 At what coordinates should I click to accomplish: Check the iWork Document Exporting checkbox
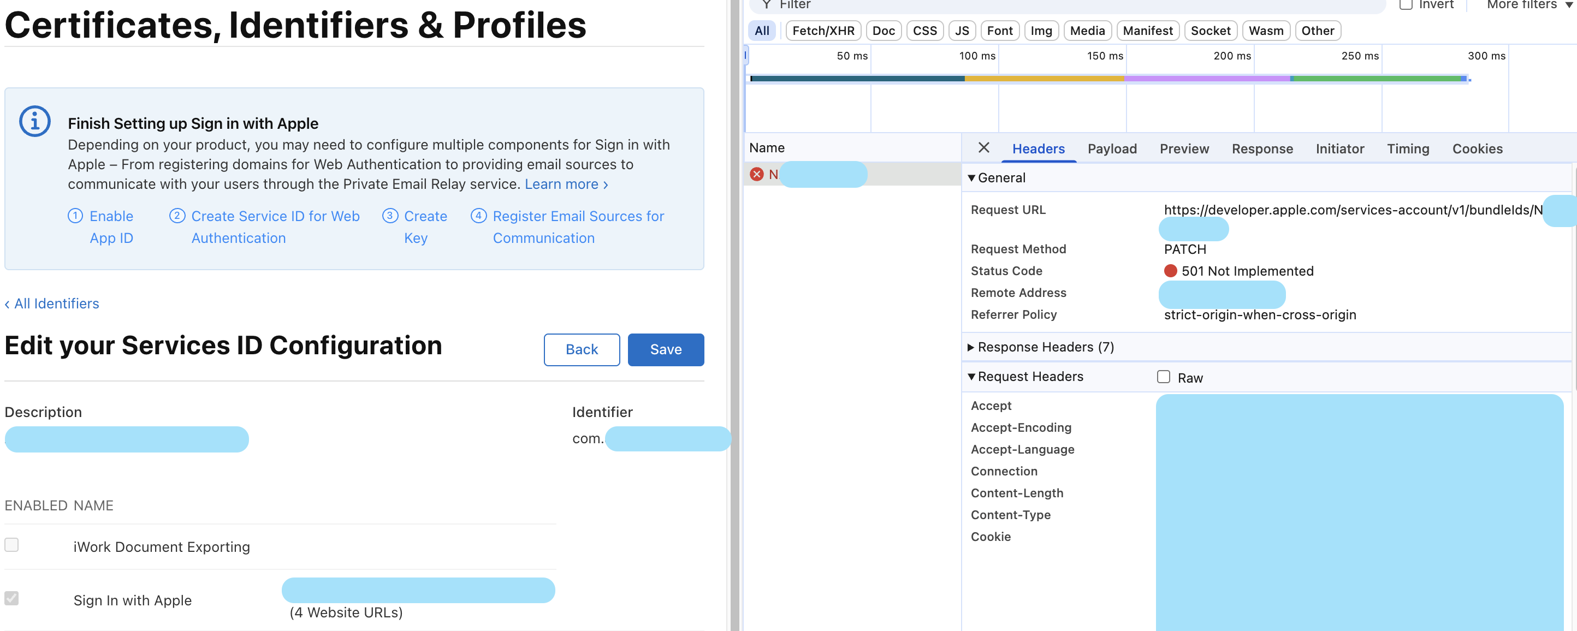pos(11,544)
